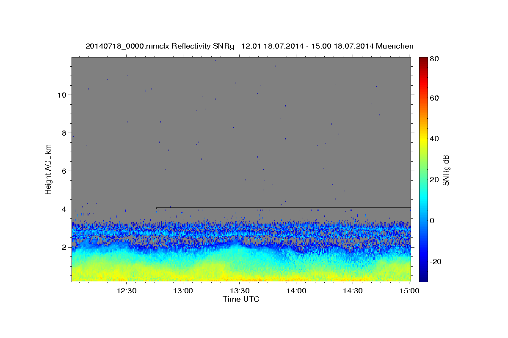Click the height axis label 8
This screenshot has width=508, height=338.
click(63, 133)
